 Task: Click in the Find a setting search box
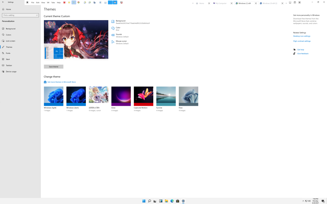[x=20, y=15]
